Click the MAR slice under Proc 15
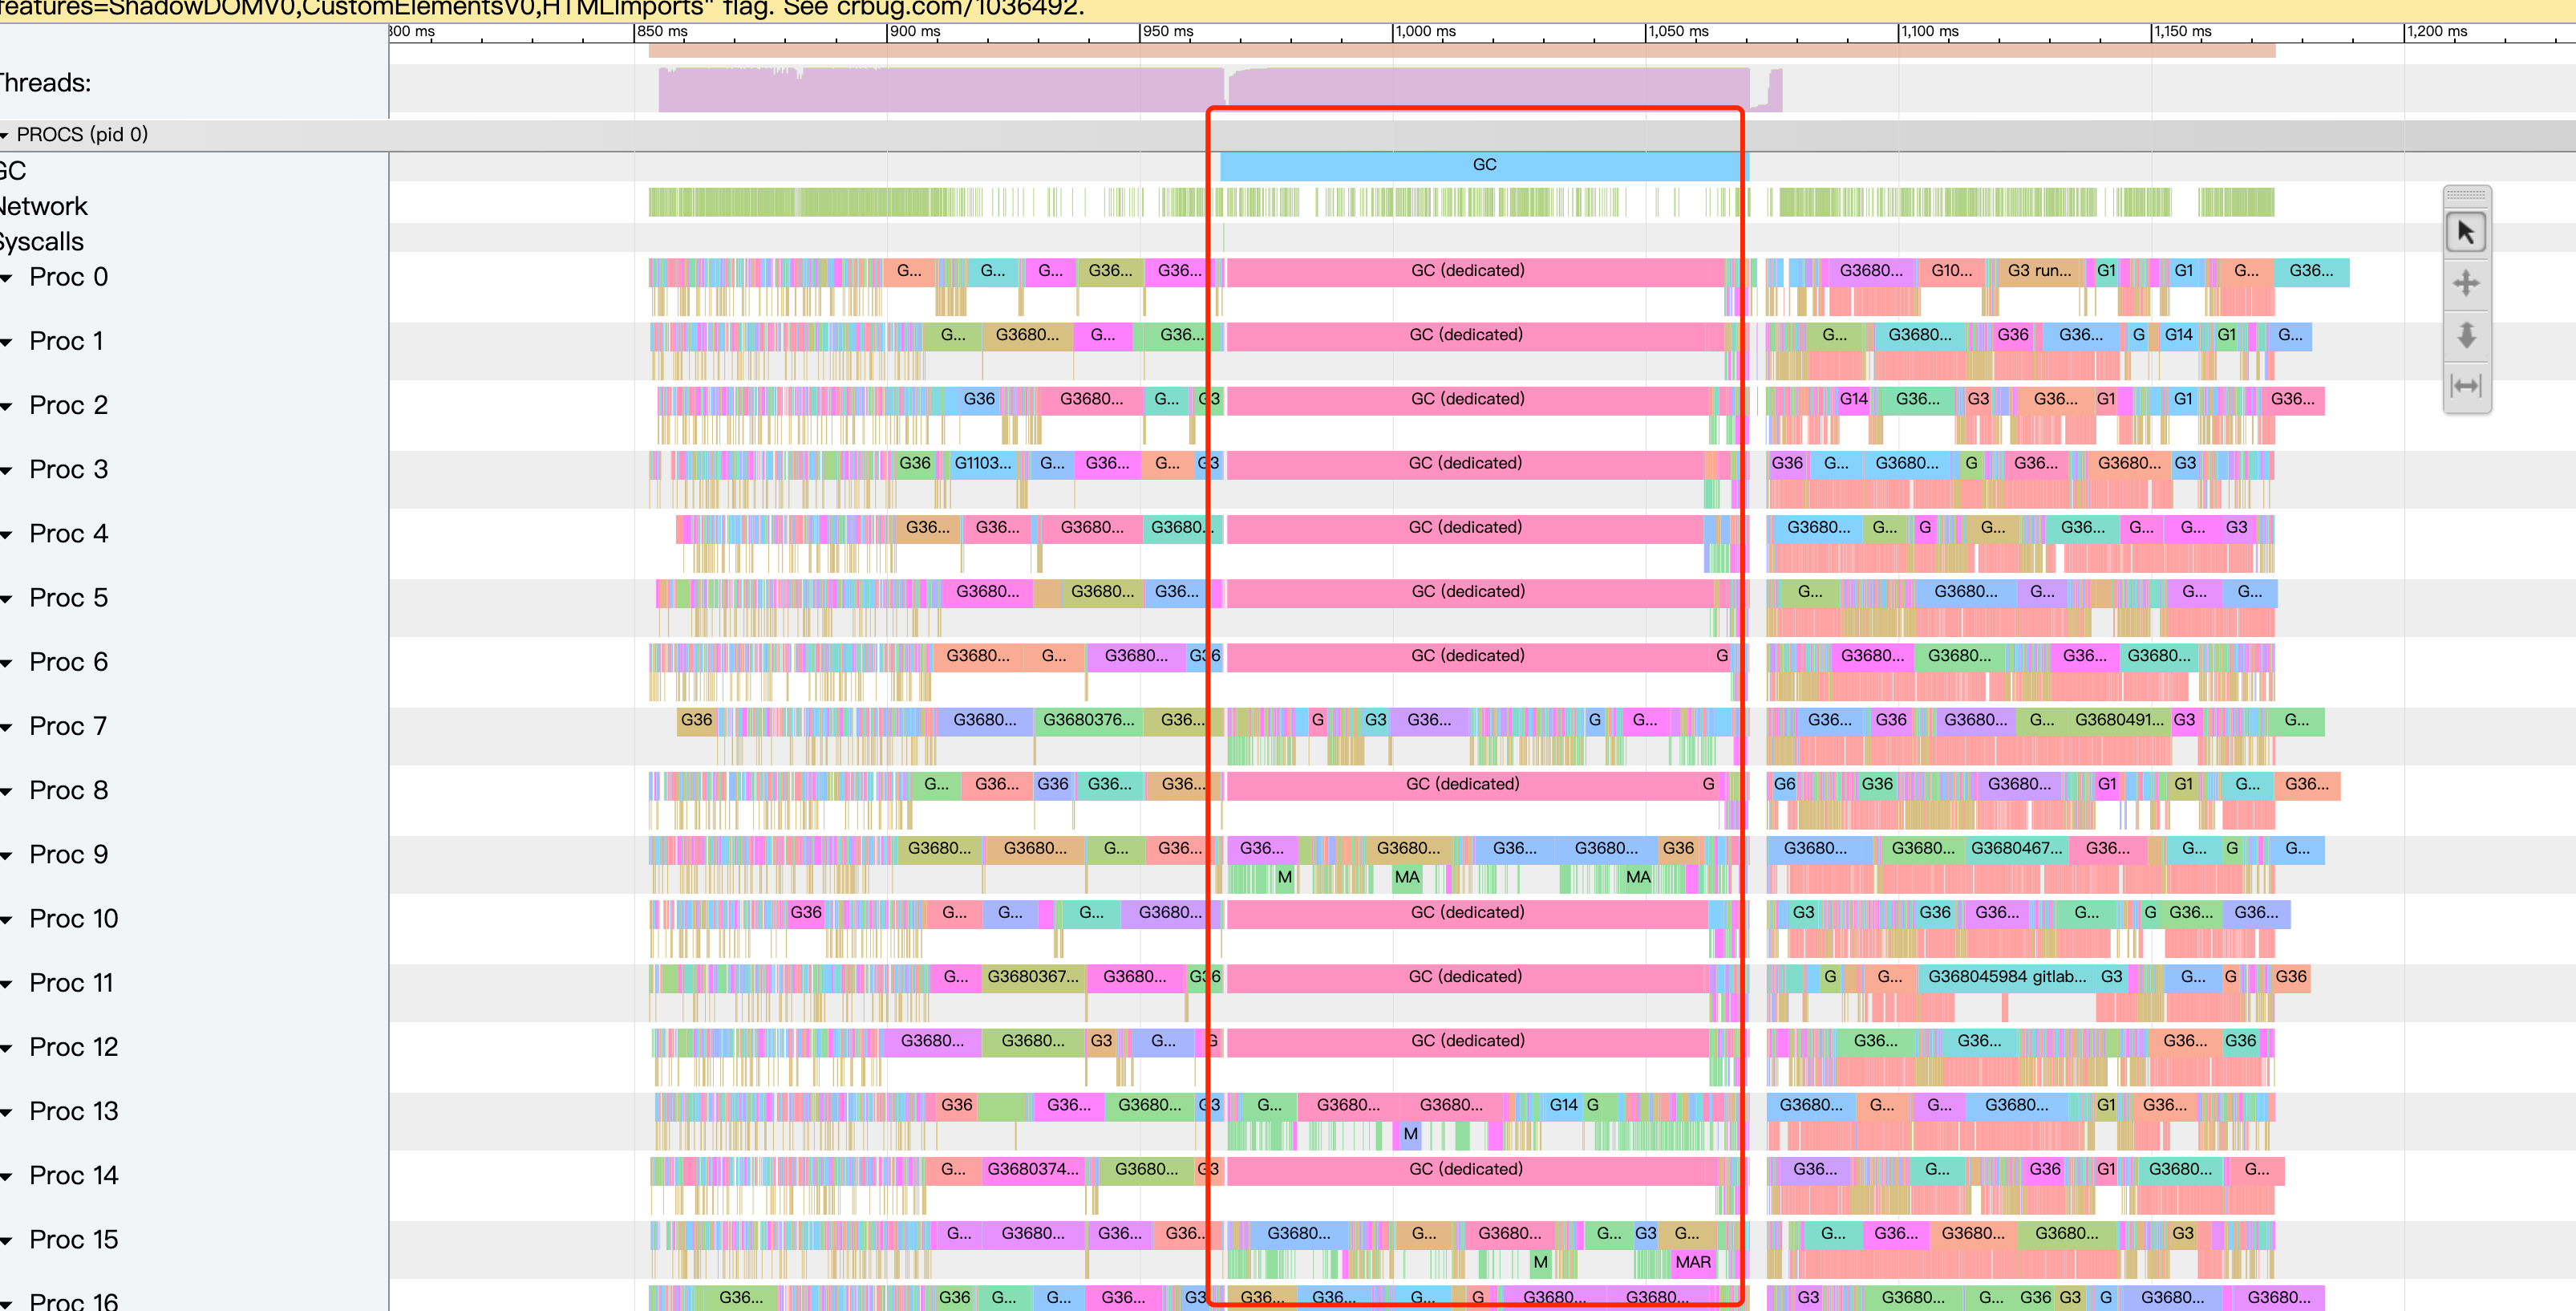This screenshot has height=1311, width=2576. pyautogui.click(x=1692, y=1263)
